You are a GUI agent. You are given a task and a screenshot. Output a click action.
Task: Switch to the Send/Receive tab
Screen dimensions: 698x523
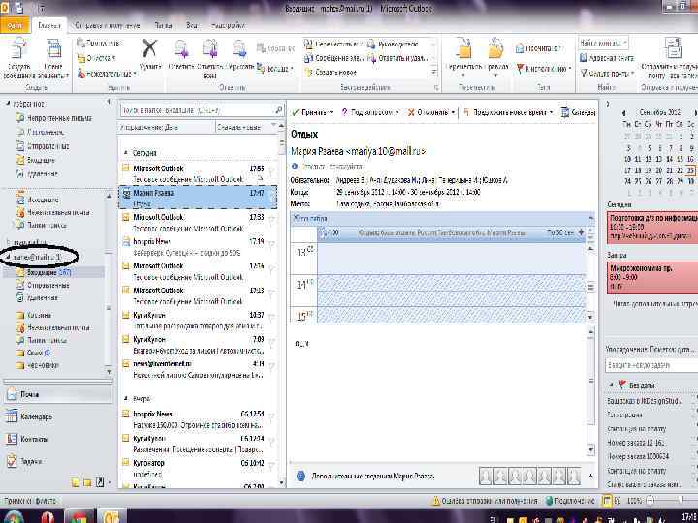click(107, 26)
